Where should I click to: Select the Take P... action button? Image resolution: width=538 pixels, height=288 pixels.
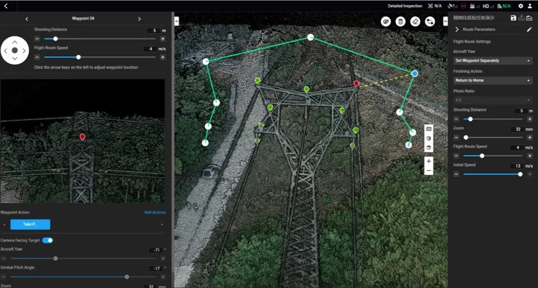pos(30,225)
